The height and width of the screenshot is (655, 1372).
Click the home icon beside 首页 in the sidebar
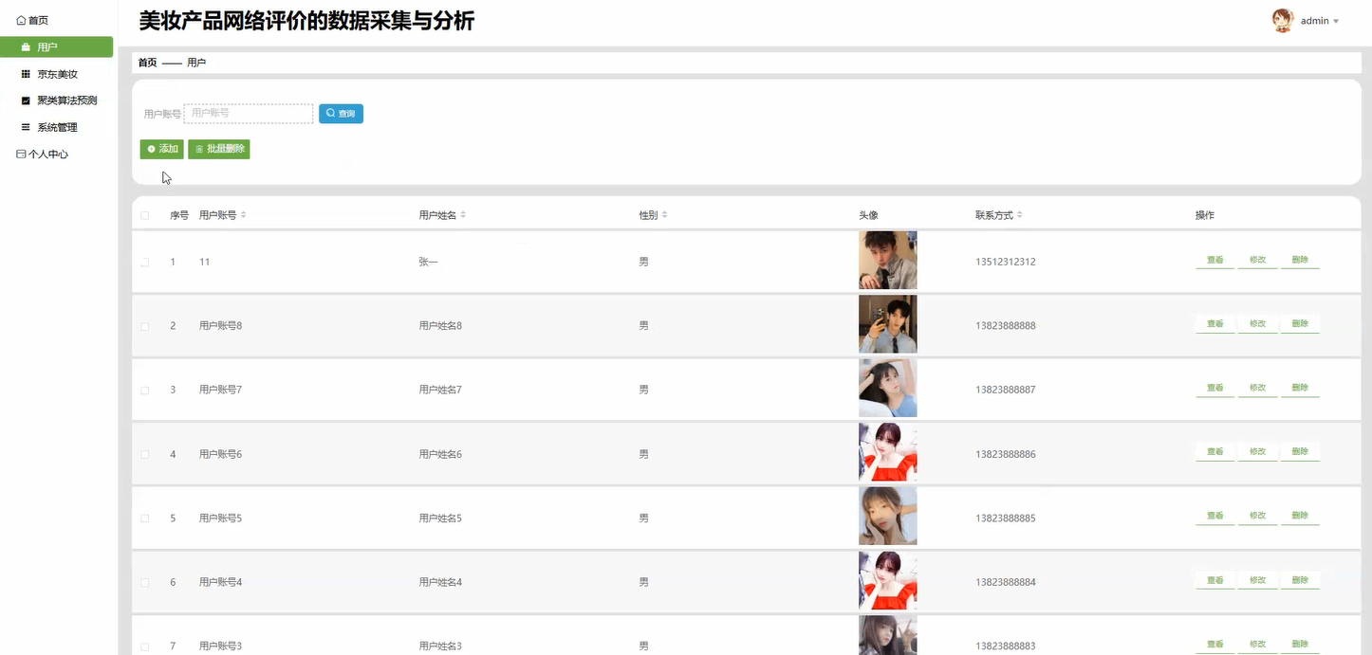coord(21,20)
